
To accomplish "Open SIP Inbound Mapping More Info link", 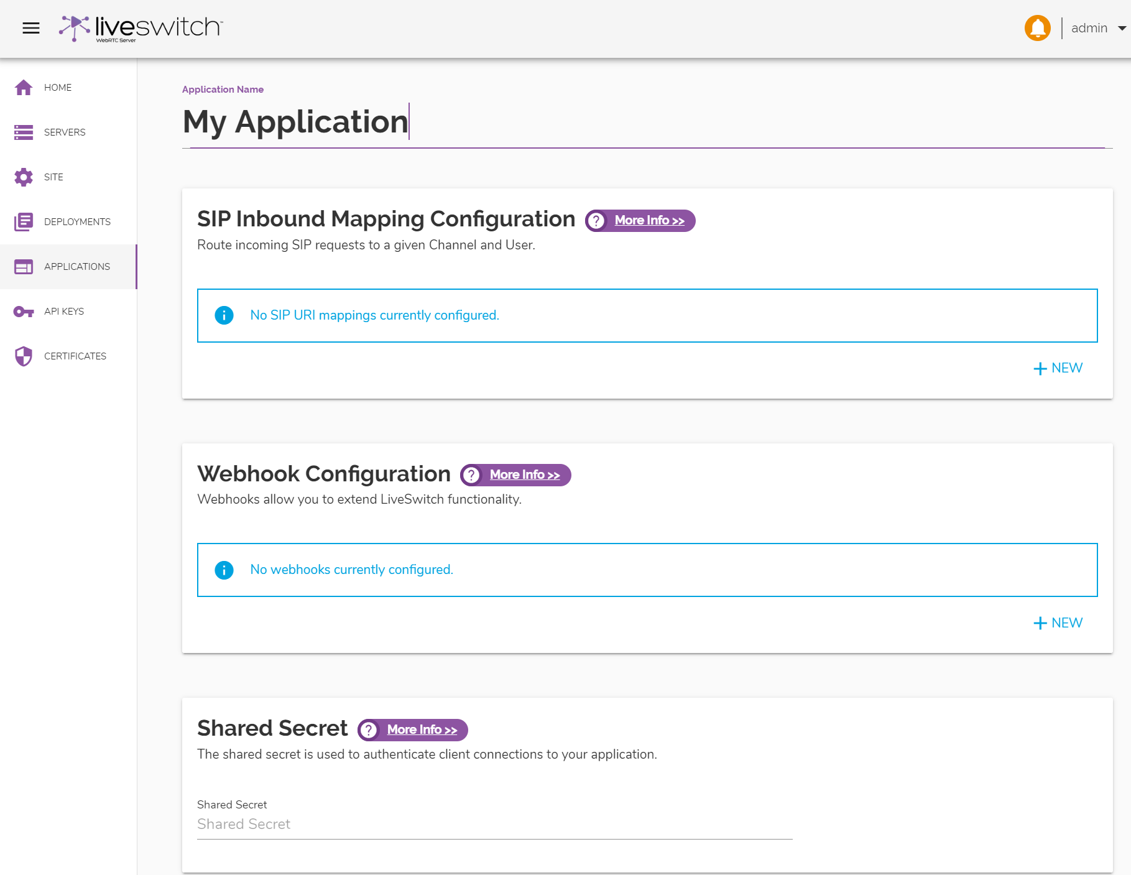I will 649,221.
